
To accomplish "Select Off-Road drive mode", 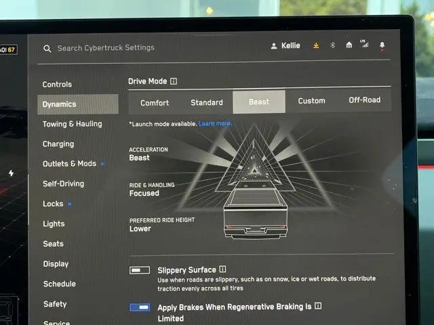I will coord(365,100).
